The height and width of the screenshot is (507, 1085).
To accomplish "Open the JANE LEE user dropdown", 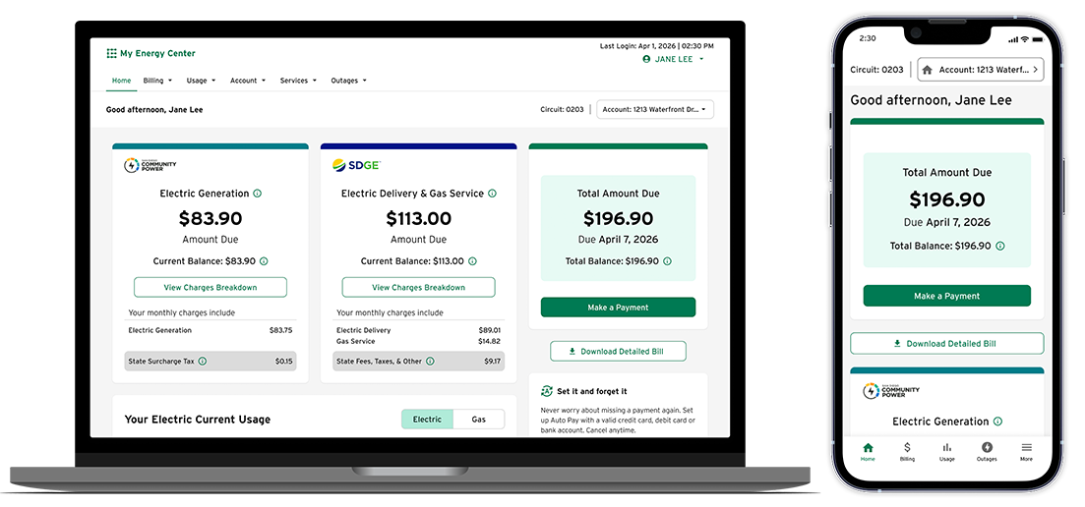I will pyautogui.click(x=674, y=59).
